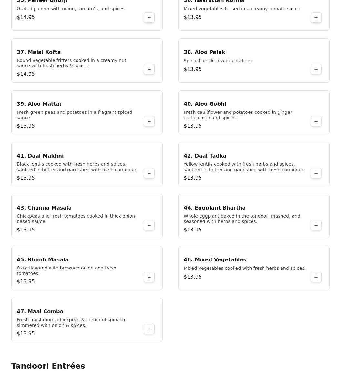339x372 pixels.
Task: Click the Tandoori Entrées section heading
Action: (x=48, y=366)
